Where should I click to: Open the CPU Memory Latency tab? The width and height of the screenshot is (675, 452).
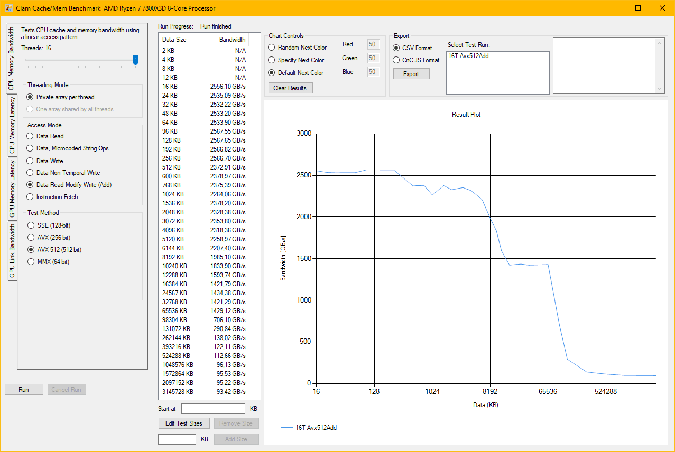click(12, 126)
